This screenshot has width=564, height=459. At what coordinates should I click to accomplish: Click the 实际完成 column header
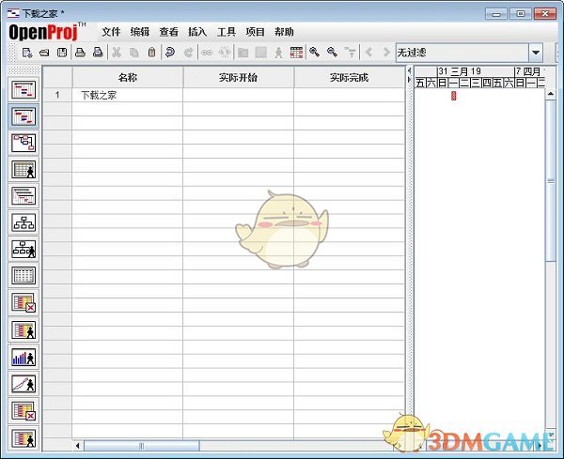(x=349, y=78)
